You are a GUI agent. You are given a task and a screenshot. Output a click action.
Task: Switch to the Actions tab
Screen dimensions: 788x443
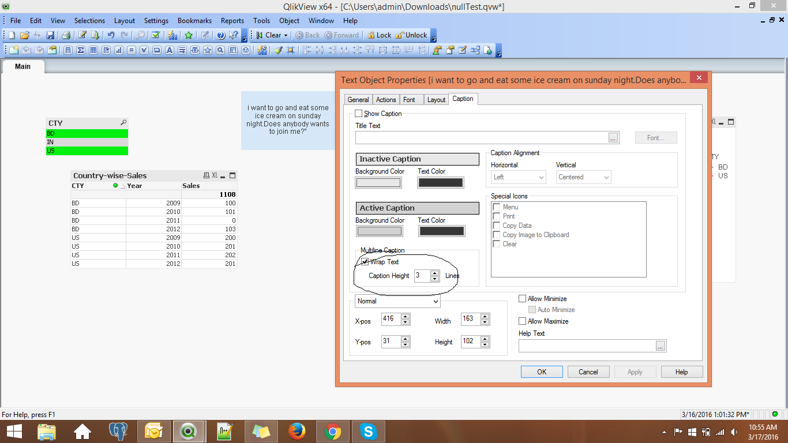386,100
